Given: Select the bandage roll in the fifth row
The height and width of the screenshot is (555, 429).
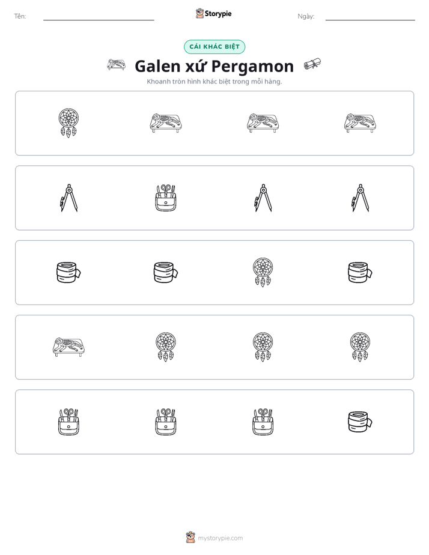Looking at the screenshot, I should (x=360, y=422).
